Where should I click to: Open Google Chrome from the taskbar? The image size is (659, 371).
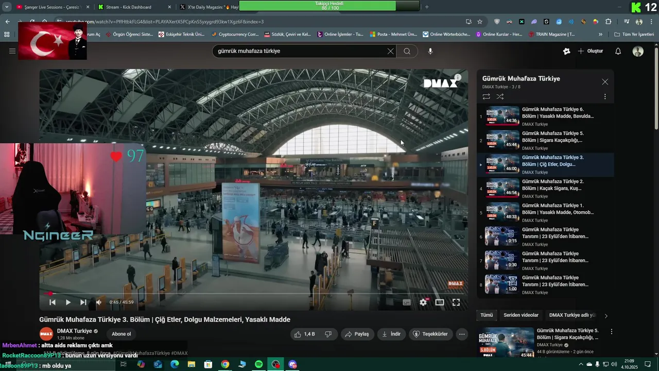225,364
